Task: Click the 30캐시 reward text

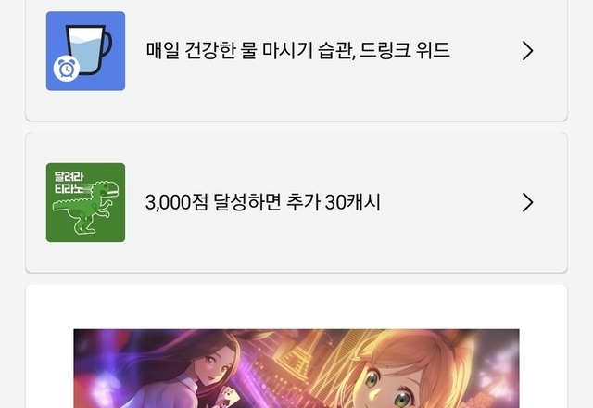Action: point(352,202)
